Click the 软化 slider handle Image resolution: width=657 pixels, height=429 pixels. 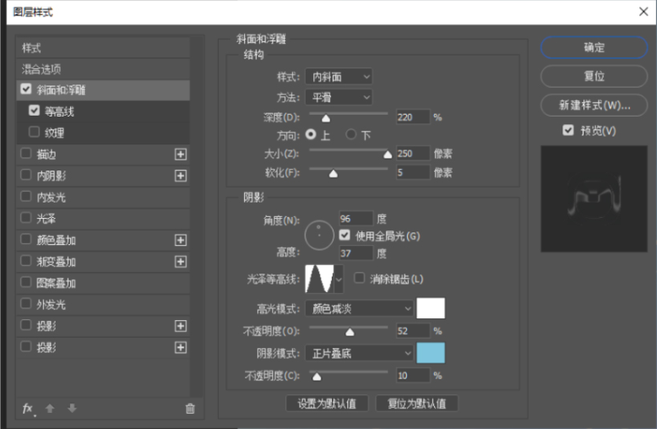pos(333,173)
